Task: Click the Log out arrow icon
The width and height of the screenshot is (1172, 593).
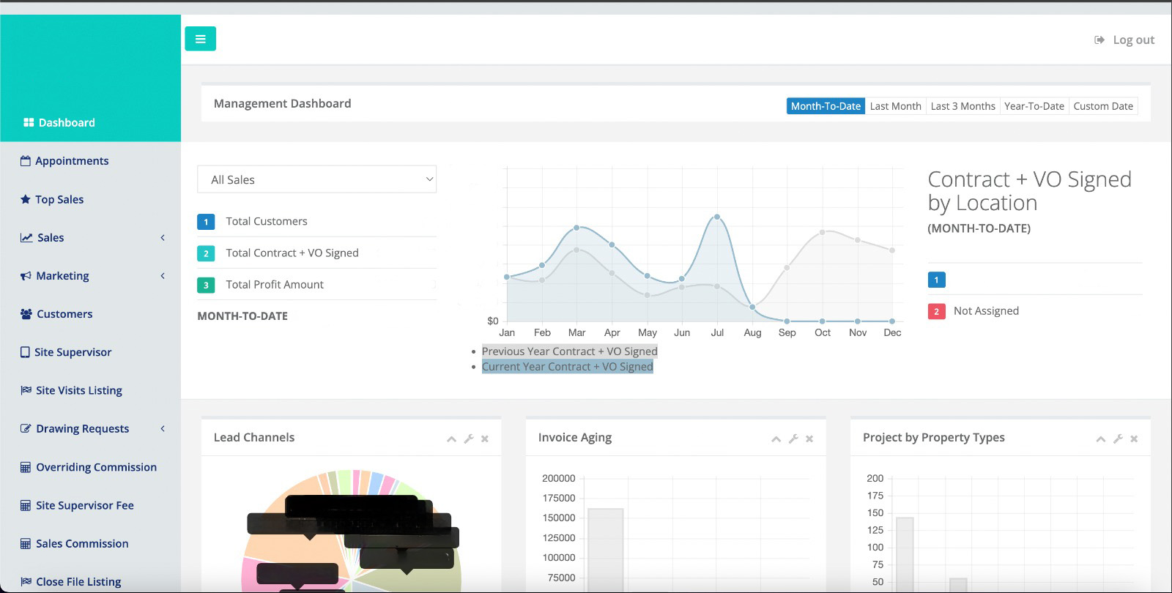Action: click(x=1099, y=40)
